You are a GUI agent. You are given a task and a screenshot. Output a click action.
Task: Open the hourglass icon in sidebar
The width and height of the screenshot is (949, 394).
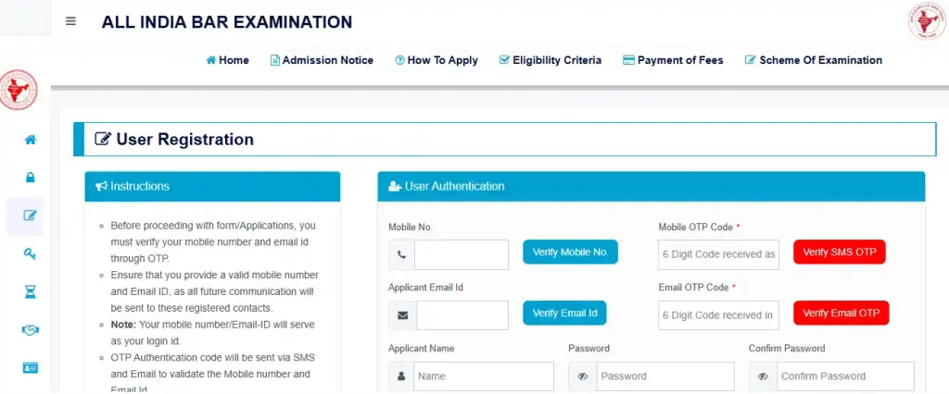point(30,291)
